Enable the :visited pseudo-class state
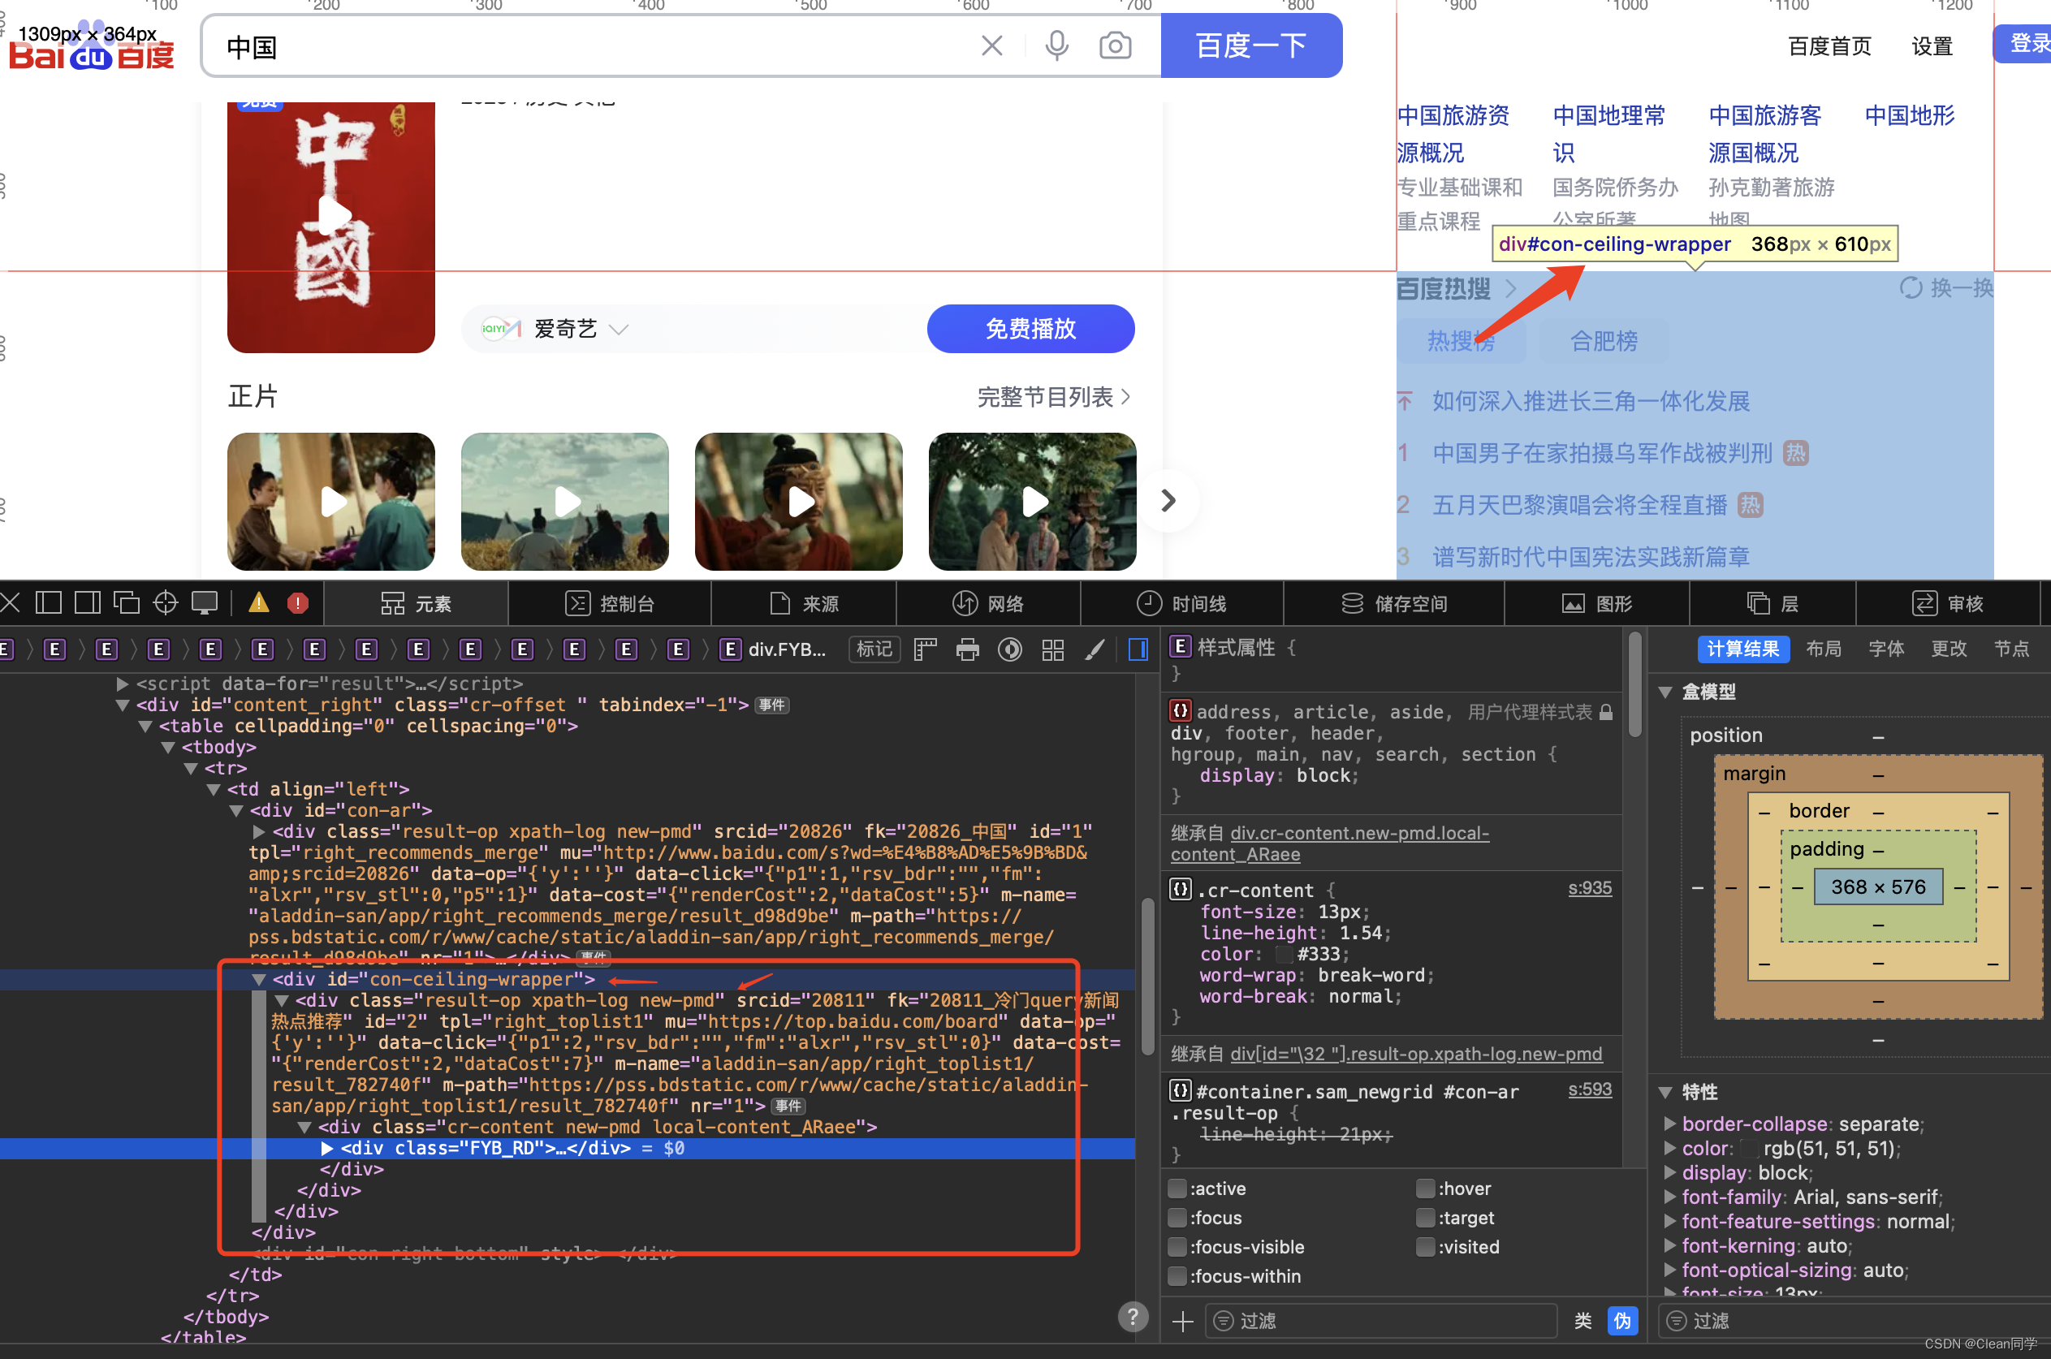Image resolution: width=2051 pixels, height=1359 pixels. coord(1425,1247)
